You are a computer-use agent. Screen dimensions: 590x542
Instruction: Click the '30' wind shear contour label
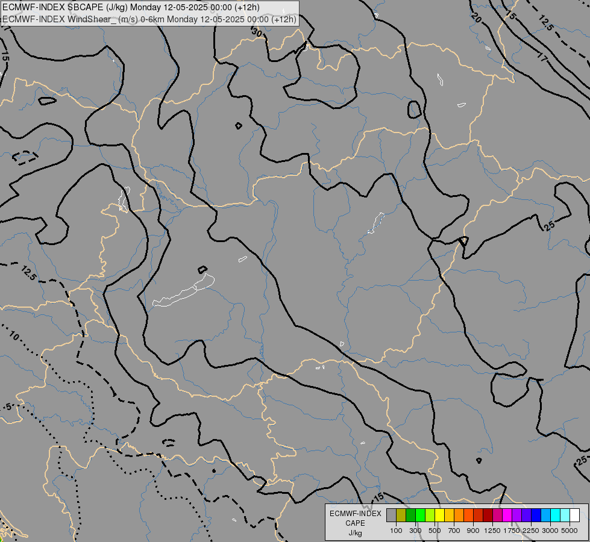(257, 33)
